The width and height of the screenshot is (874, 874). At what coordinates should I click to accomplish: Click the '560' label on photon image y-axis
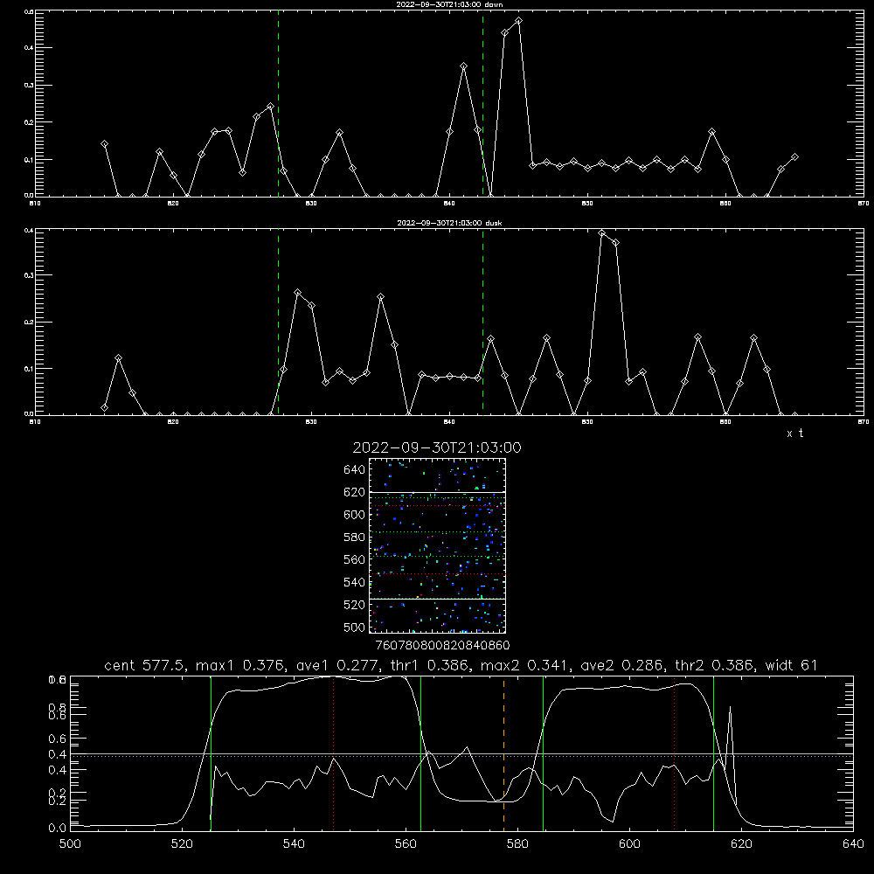355,559
